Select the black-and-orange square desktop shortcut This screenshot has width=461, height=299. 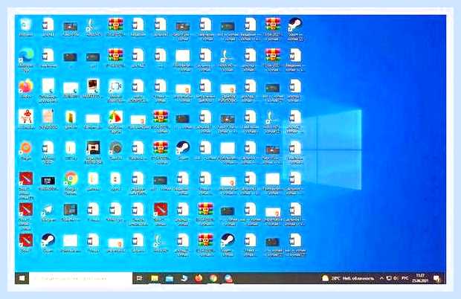(93, 152)
